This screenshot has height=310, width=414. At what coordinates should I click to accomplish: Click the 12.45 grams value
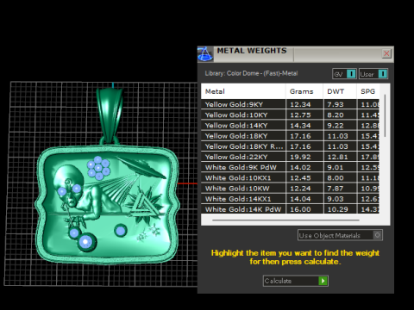(x=300, y=178)
